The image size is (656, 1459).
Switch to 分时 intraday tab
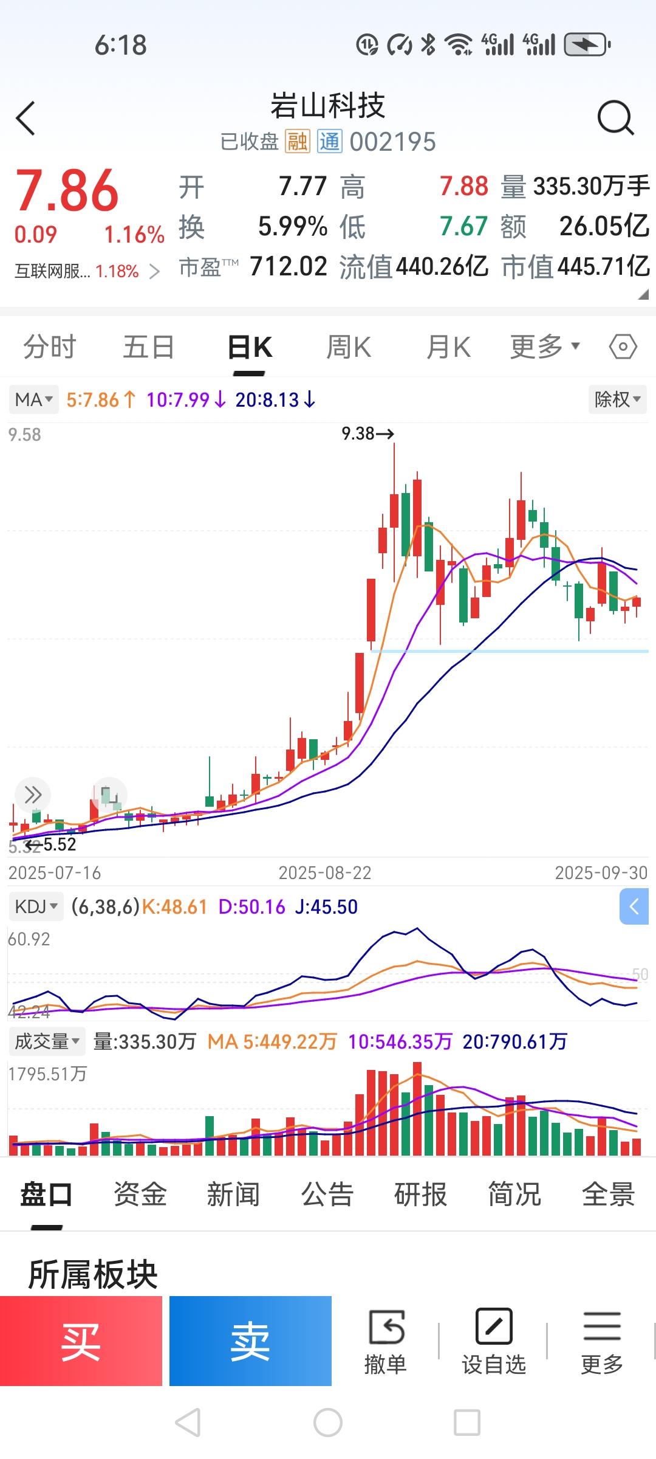click(50, 347)
